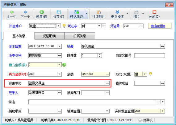
Task: Switch to the 扩展信息 tab
Action: coord(80,36)
